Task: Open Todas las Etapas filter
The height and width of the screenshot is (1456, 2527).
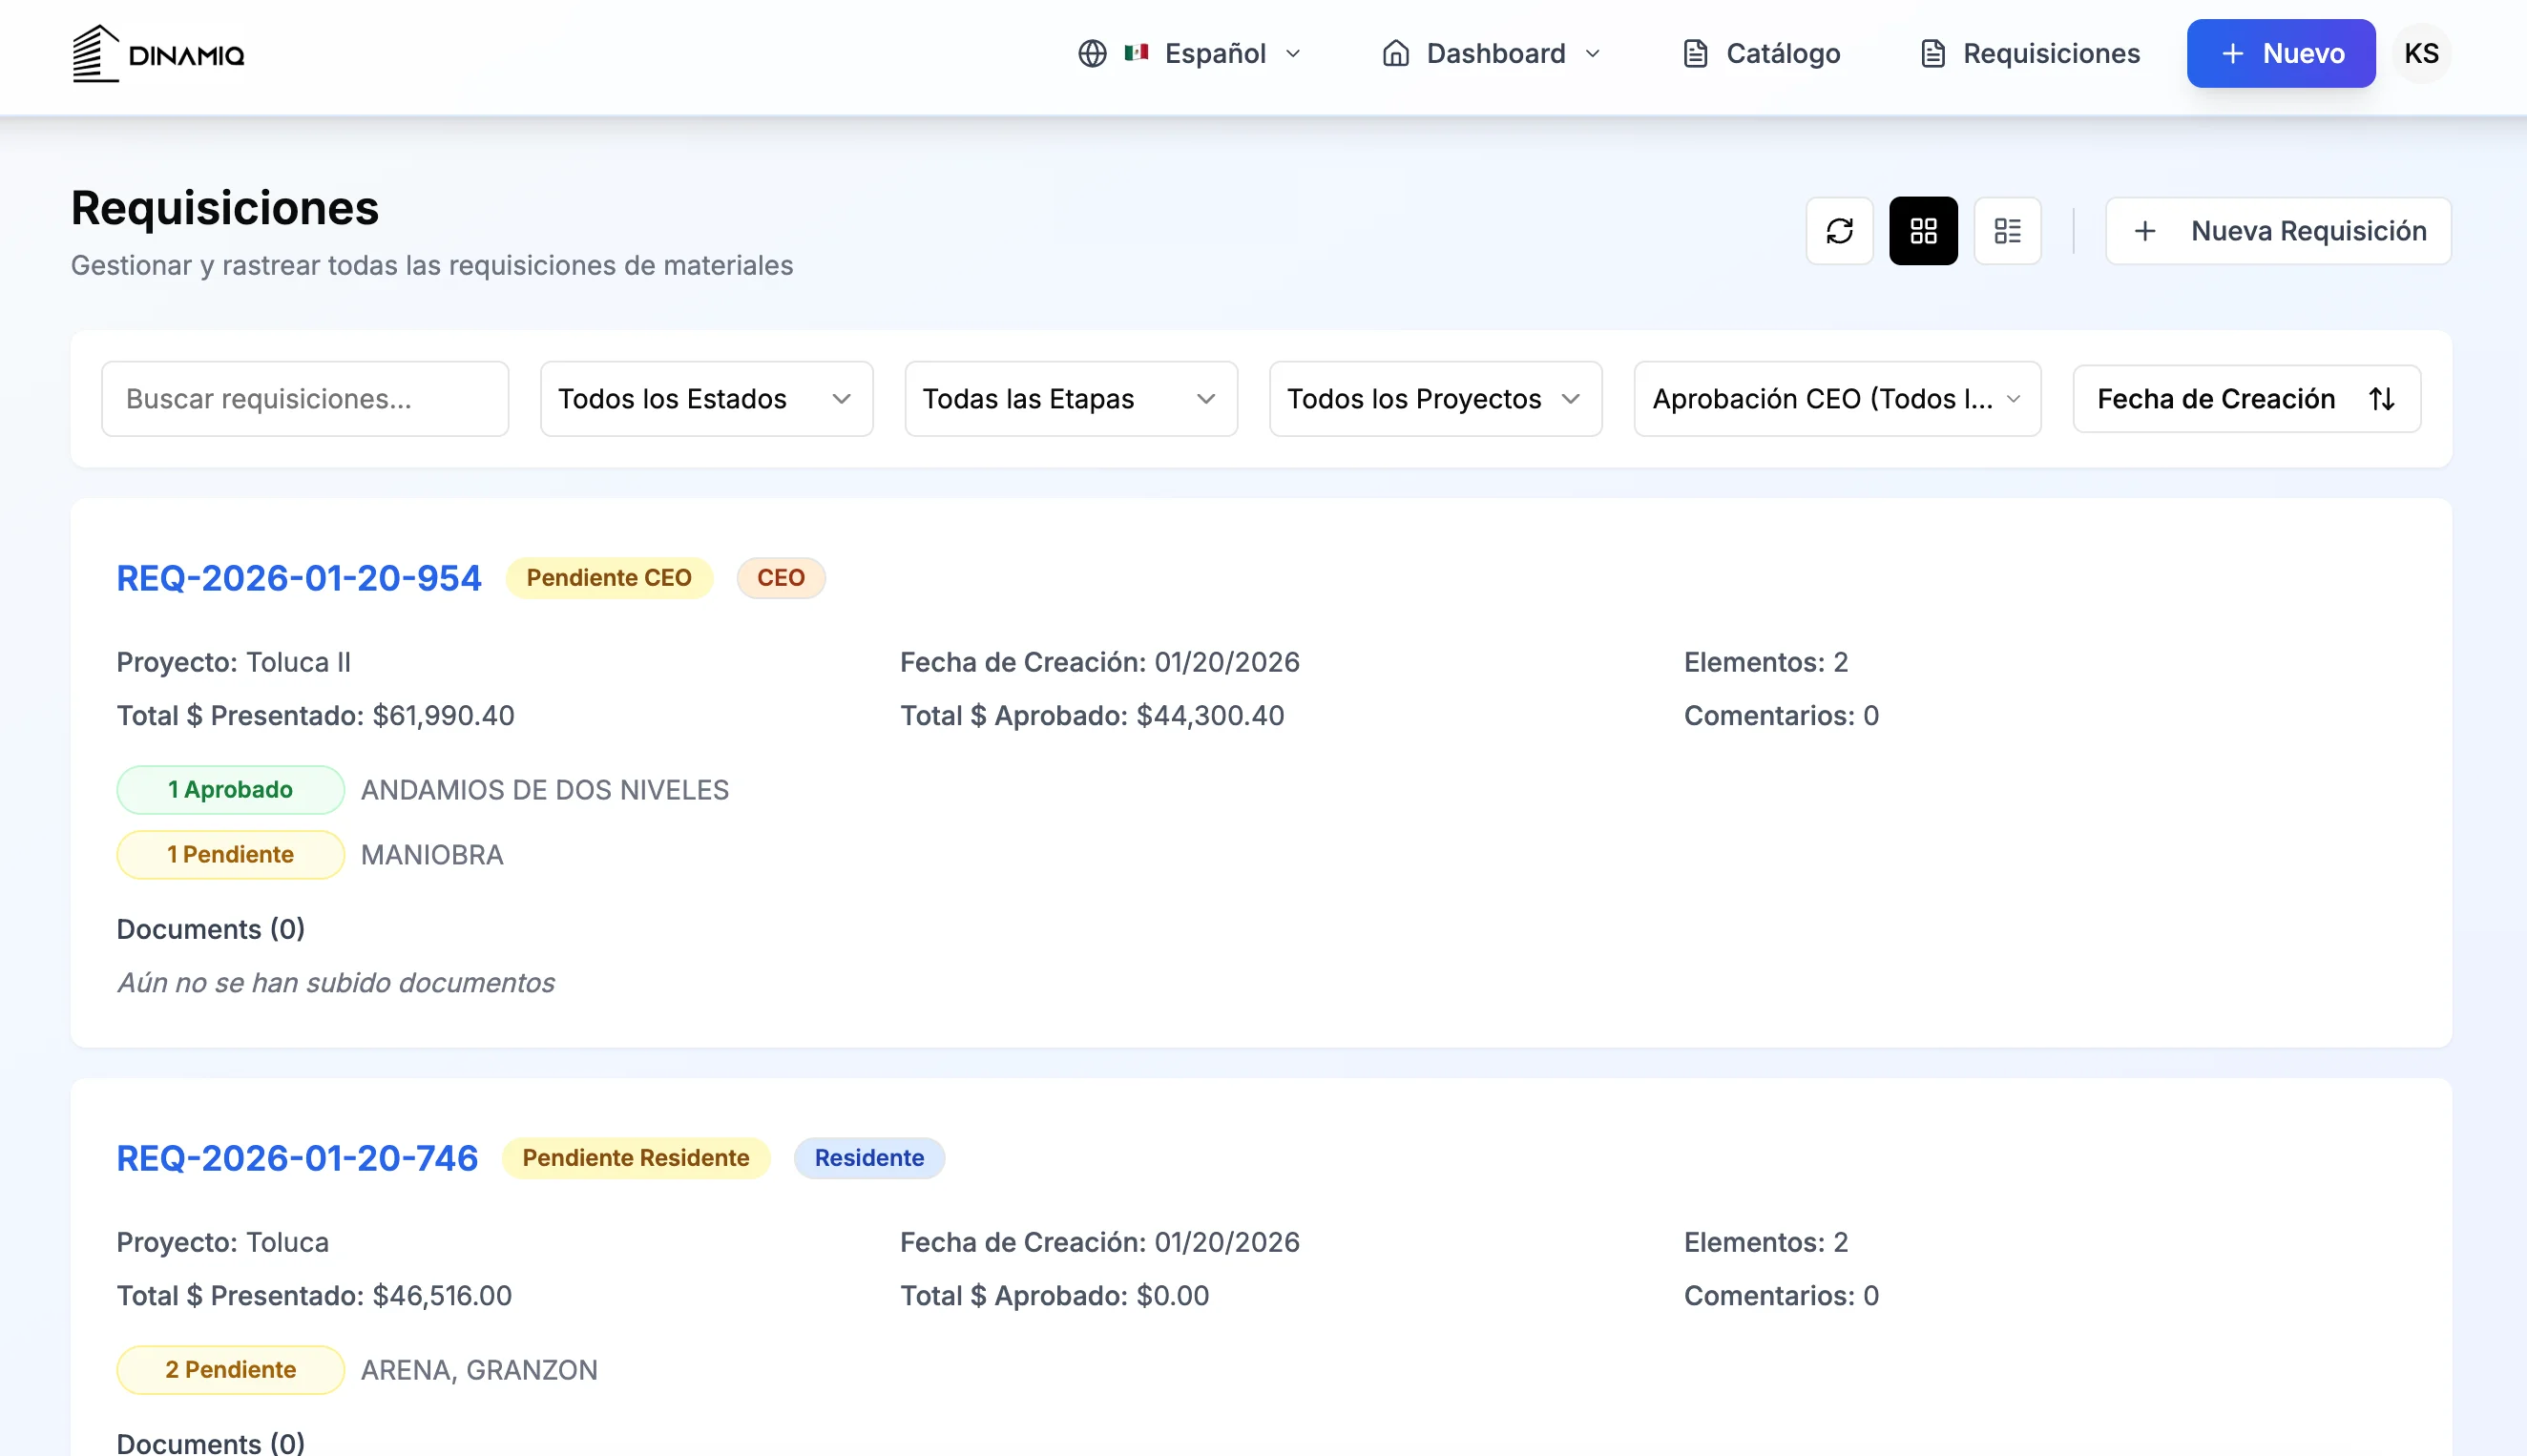Action: click(1071, 399)
